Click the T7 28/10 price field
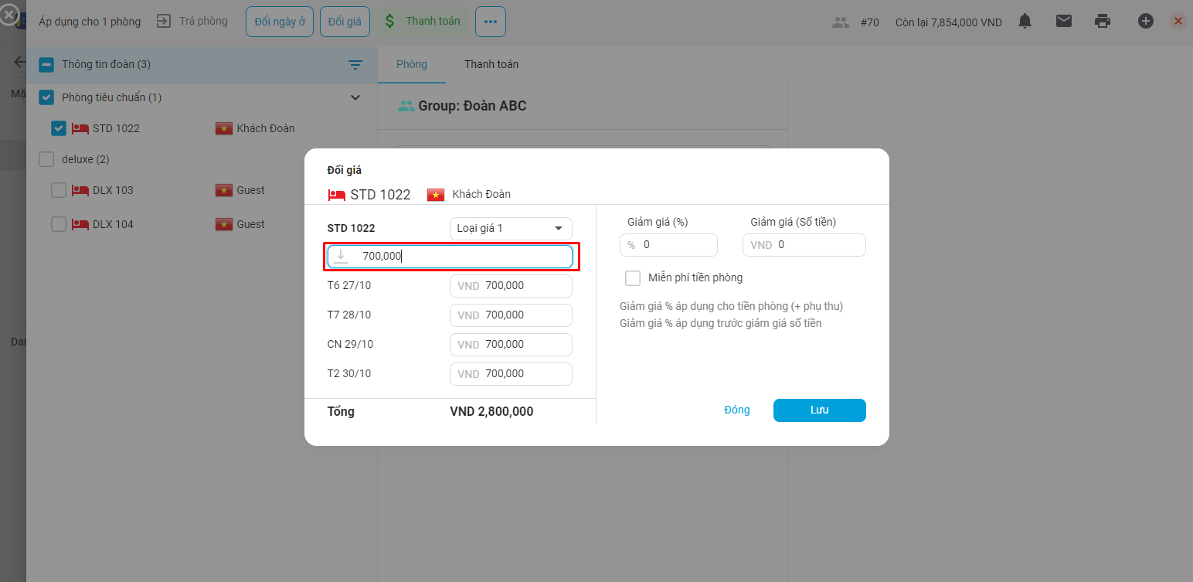 (525, 315)
